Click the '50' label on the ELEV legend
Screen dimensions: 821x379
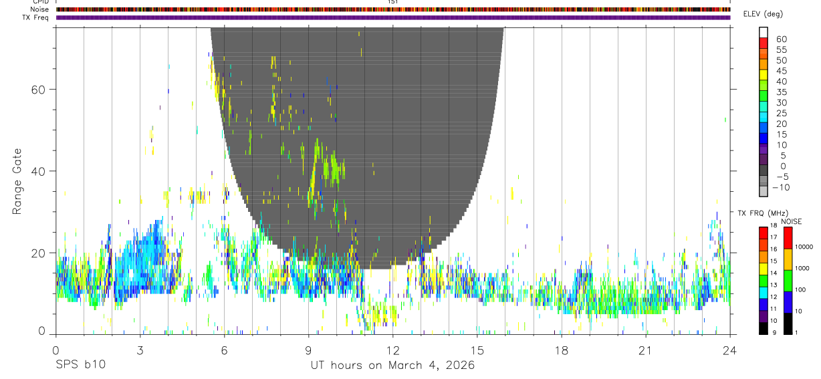(782, 61)
